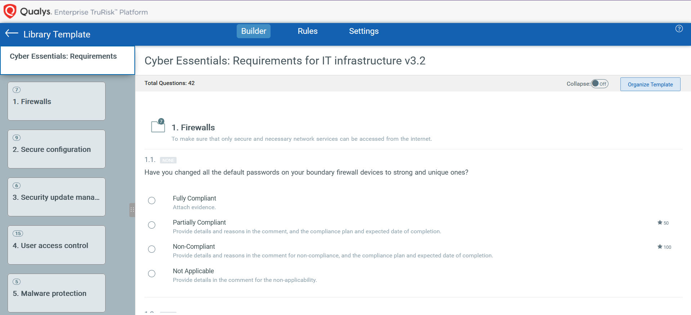Click the star icon with score 100
Screen dimensions: 691x315
tap(660, 247)
